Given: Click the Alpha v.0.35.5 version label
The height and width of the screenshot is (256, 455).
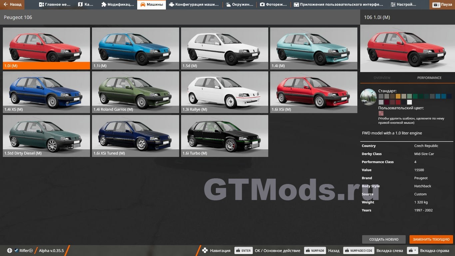Looking at the screenshot, I should coord(51,251).
